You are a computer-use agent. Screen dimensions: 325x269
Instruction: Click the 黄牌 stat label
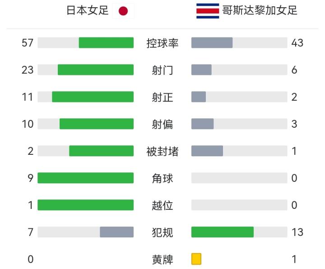(162, 260)
